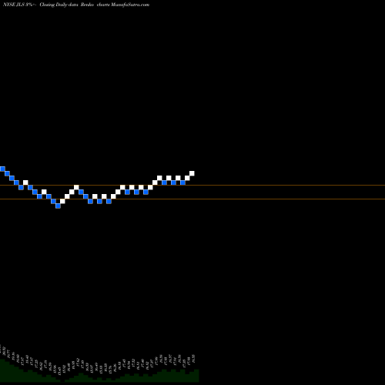Click the word "Renko" in the chart title

(87, 5)
